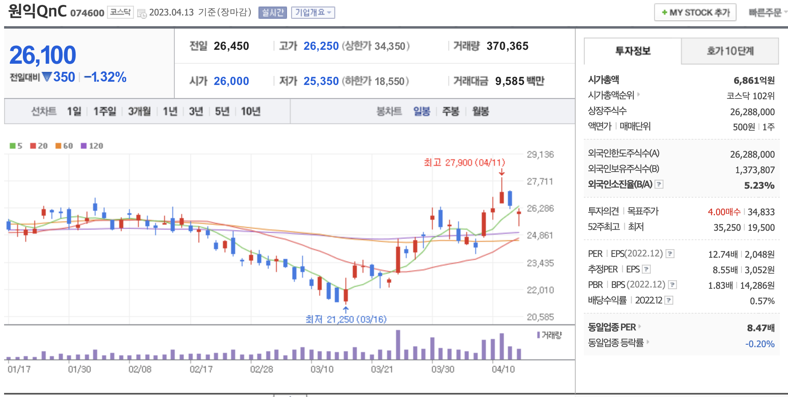Click the arrow icon next to 시가총액순위

(639, 95)
